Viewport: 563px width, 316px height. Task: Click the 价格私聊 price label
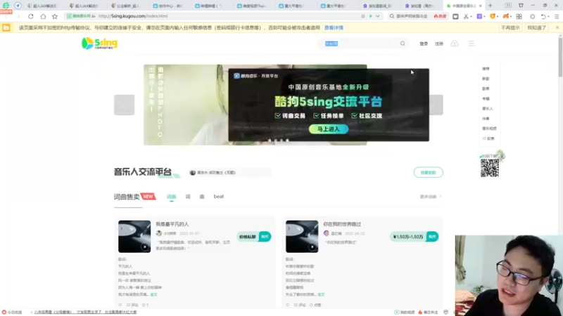click(x=248, y=237)
